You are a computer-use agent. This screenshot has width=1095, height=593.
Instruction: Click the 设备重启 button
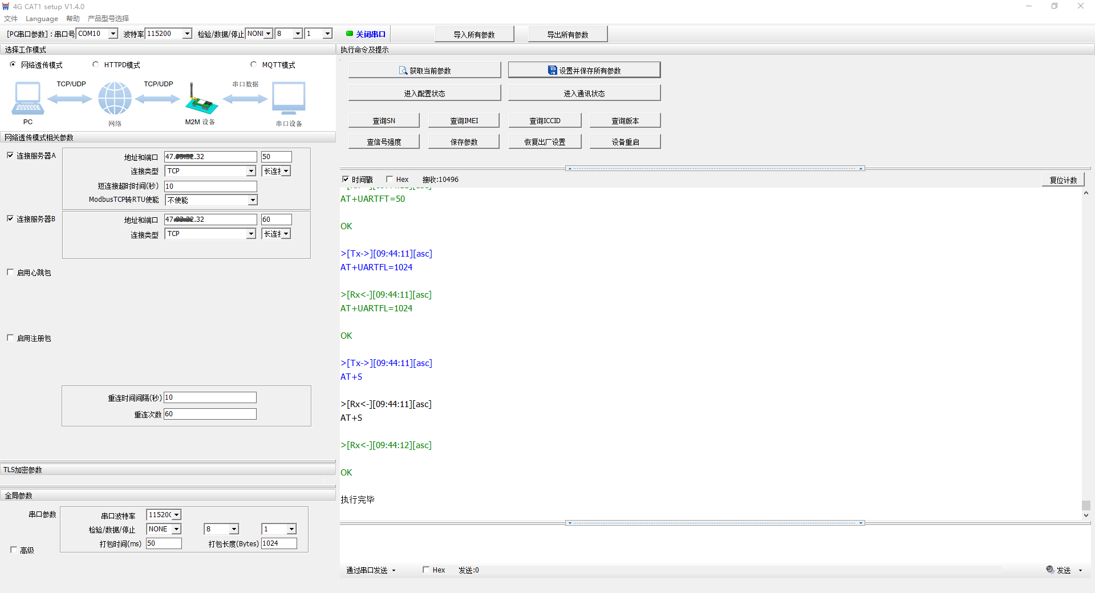[x=625, y=142]
